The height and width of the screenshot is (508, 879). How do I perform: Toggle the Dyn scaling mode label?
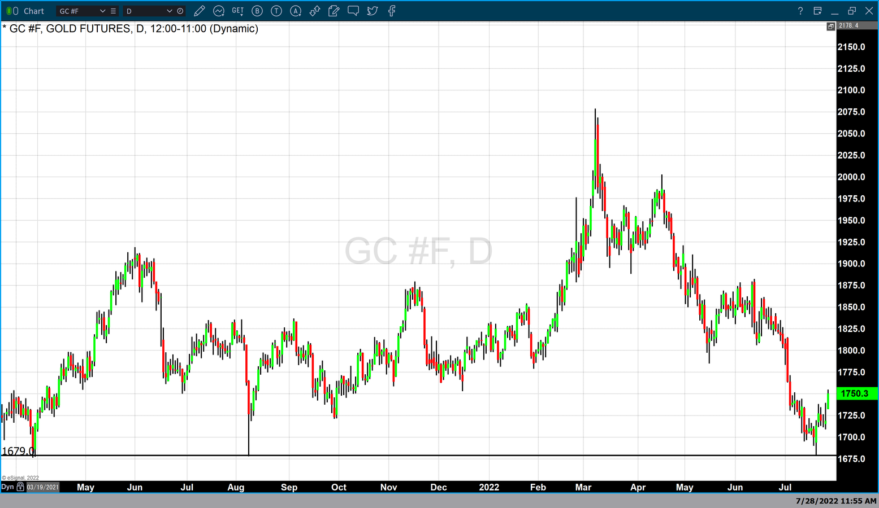[7, 487]
